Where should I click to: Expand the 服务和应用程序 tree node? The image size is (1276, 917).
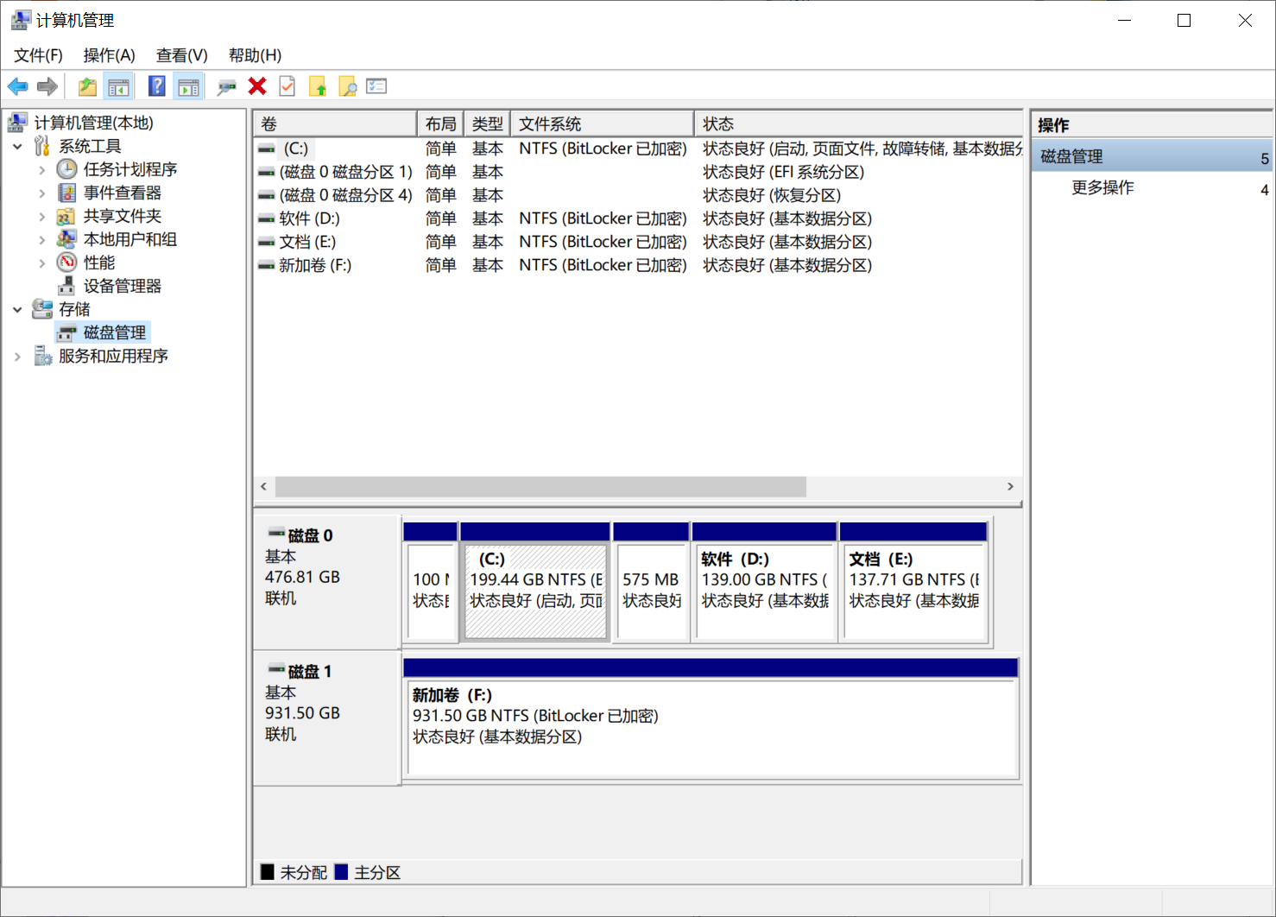click(17, 357)
